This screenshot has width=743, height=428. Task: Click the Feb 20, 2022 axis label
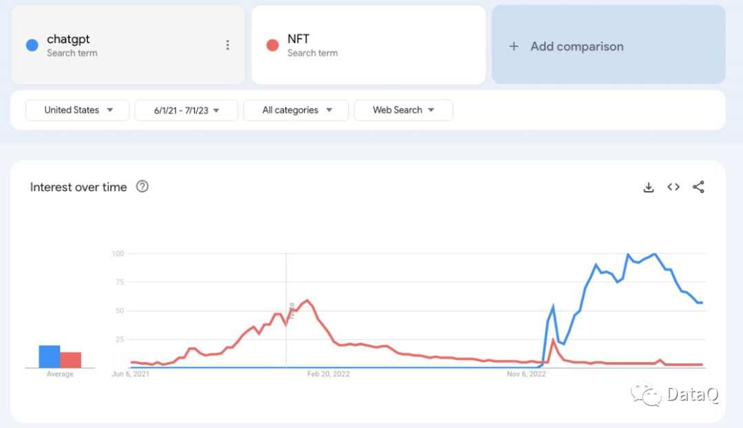tap(328, 374)
